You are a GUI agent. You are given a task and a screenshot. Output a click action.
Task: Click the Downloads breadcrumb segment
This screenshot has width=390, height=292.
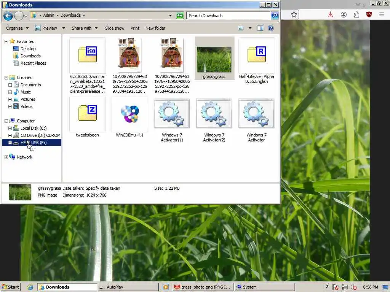[70, 15]
